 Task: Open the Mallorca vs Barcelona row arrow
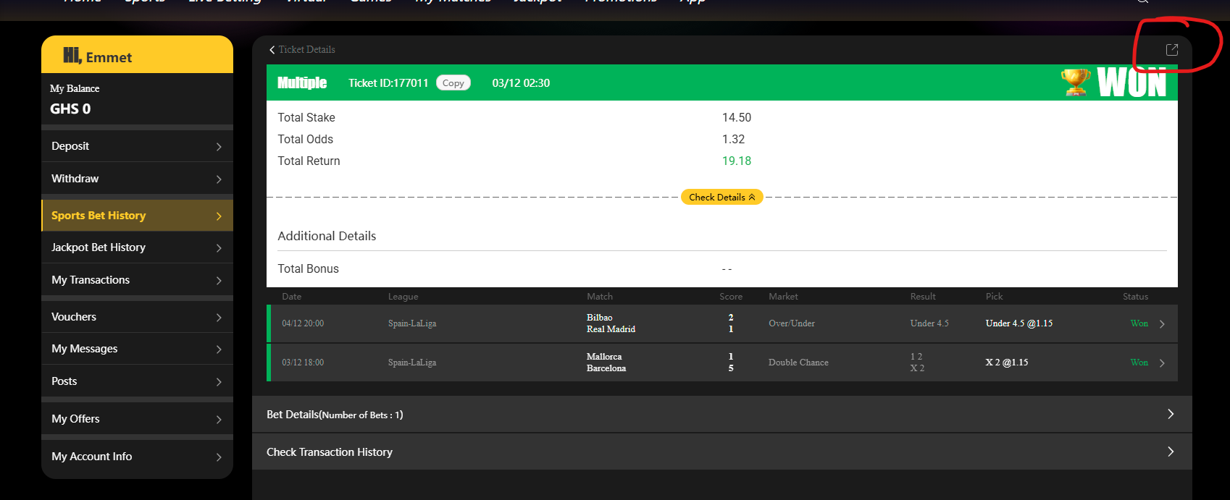click(x=1162, y=363)
